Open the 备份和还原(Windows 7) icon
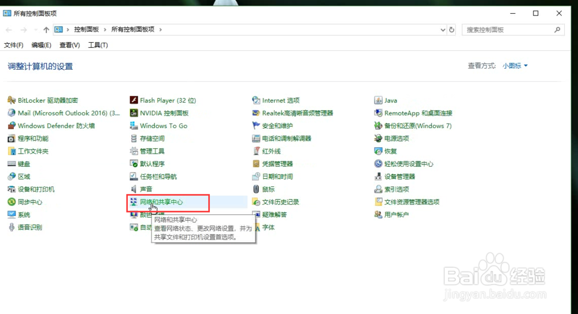 click(x=378, y=125)
